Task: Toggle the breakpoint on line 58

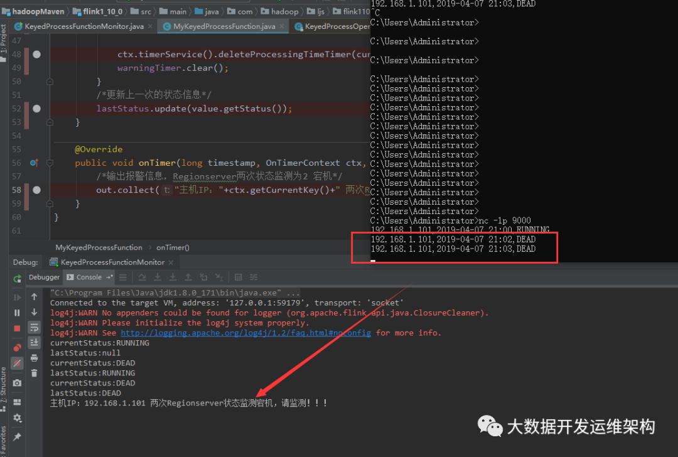Action: pos(36,190)
